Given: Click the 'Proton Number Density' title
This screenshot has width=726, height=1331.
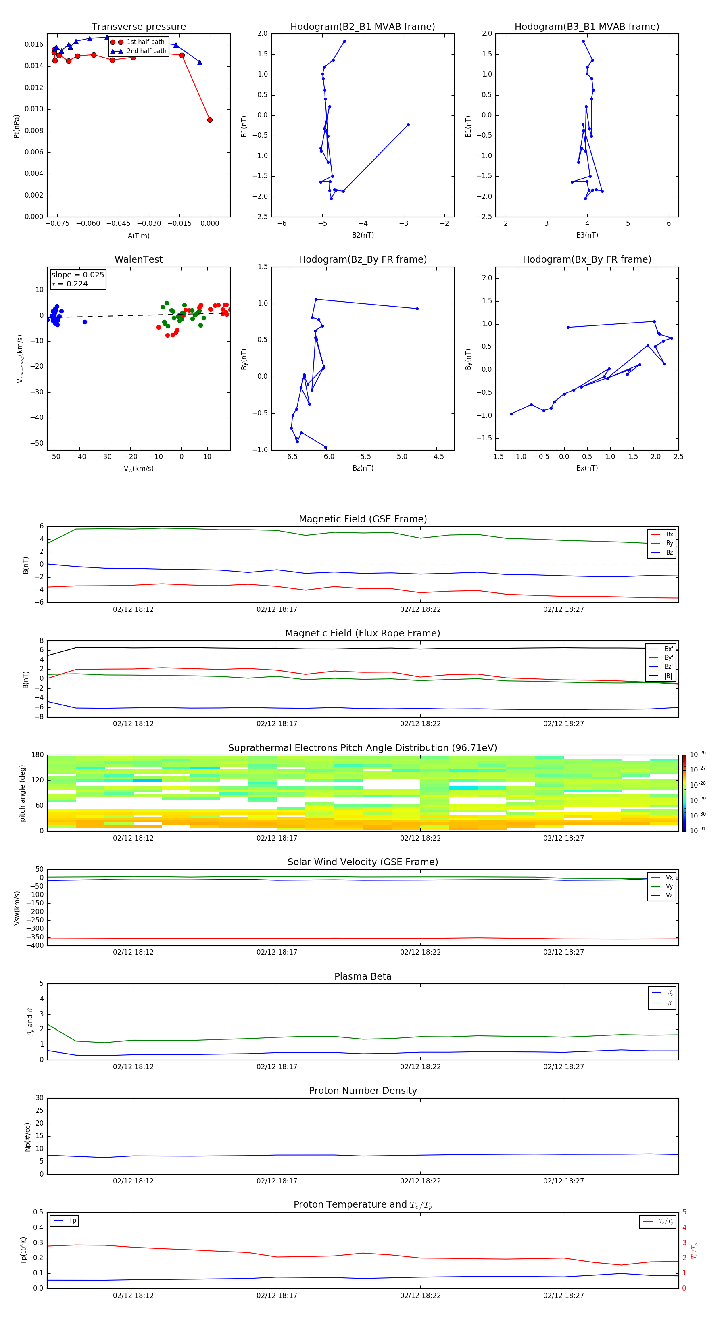Looking at the screenshot, I should pyautogui.click(x=363, y=1091).
